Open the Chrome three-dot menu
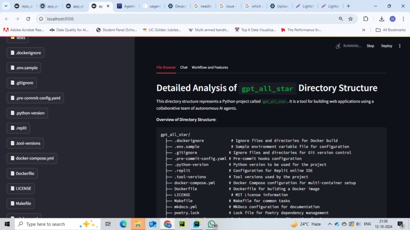The width and height of the screenshot is (410, 230). [x=403, y=19]
